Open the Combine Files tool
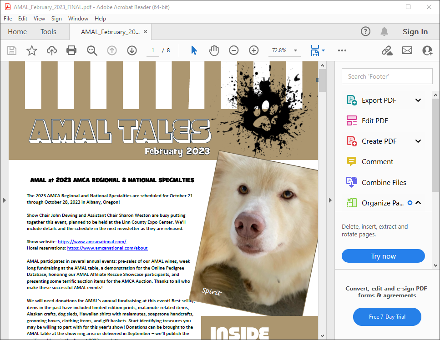This screenshot has height=340, width=440. [x=384, y=182]
